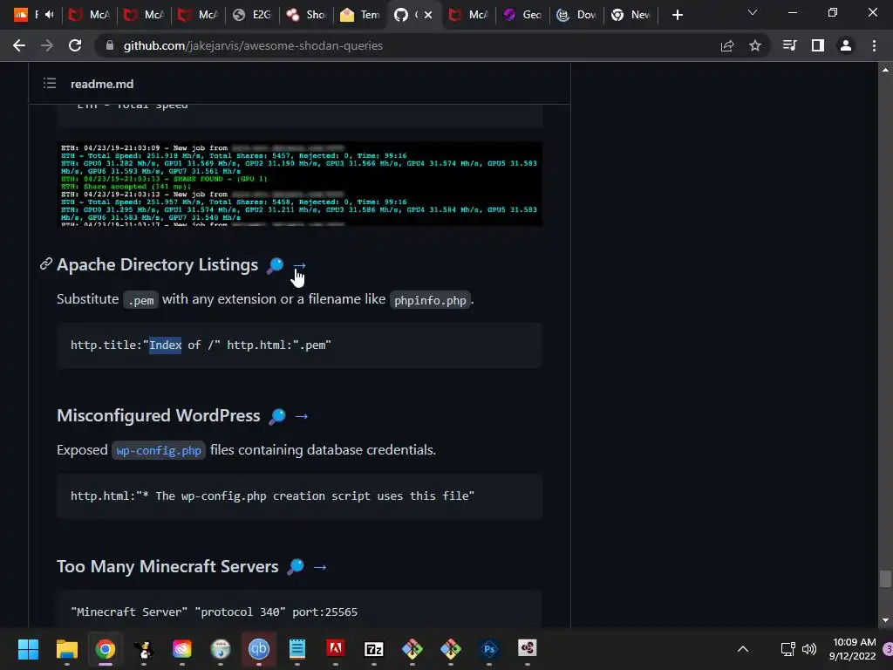Screen dimensions: 893x670
Task: Follow the arrow link after Apache Directory Listings
Action: click(300, 265)
